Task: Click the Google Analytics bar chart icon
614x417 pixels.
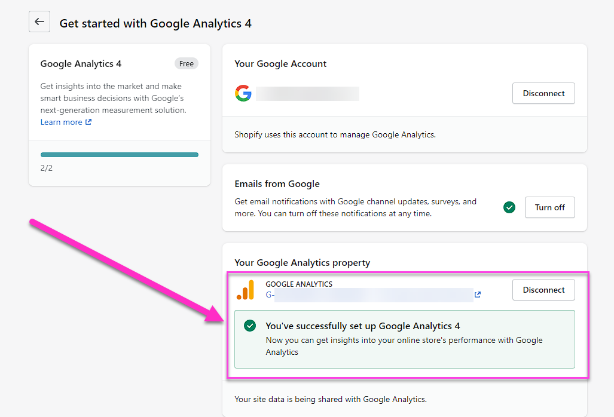Action: (x=246, y=290)
